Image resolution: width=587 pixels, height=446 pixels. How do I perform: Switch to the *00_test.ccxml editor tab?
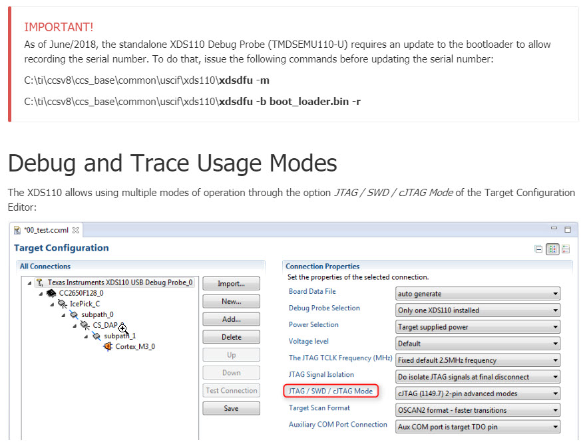click(x=47, y=230)
